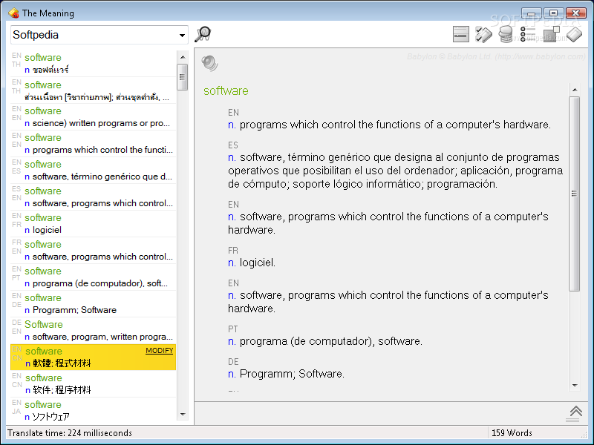Viewport: 594px width, 445px height.
Task: Select the Thai entry starting 'ส่วนเนื้อหา'
Action: pyautogui.click(x=94, y=90)
